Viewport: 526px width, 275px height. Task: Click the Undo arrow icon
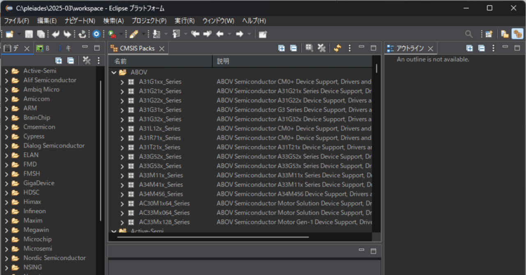click(55, 34)
